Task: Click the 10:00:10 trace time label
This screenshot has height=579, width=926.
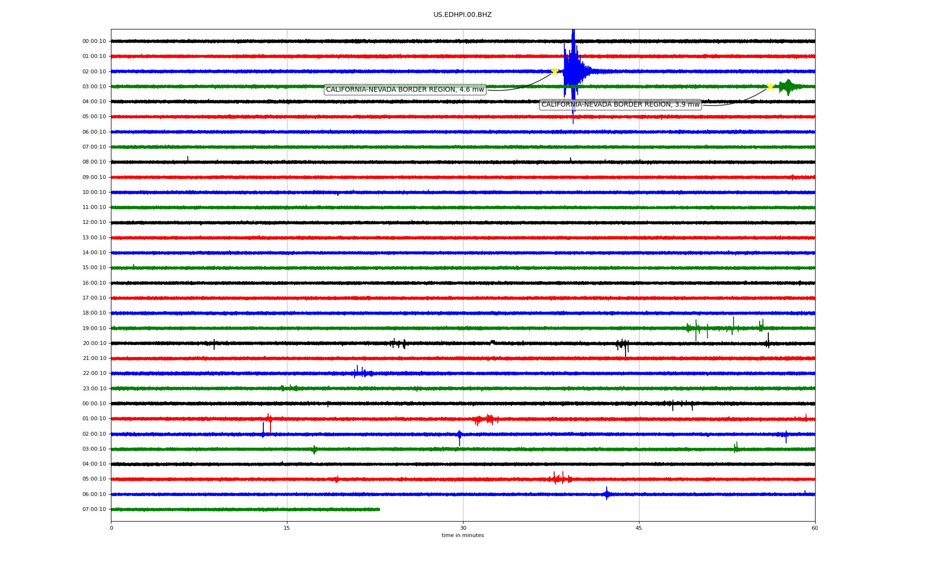Action: tap(94, 192)
